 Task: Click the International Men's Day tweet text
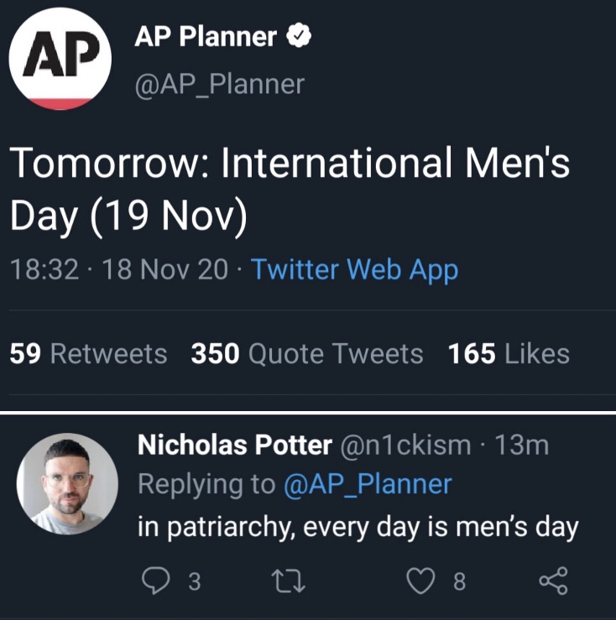290,187
